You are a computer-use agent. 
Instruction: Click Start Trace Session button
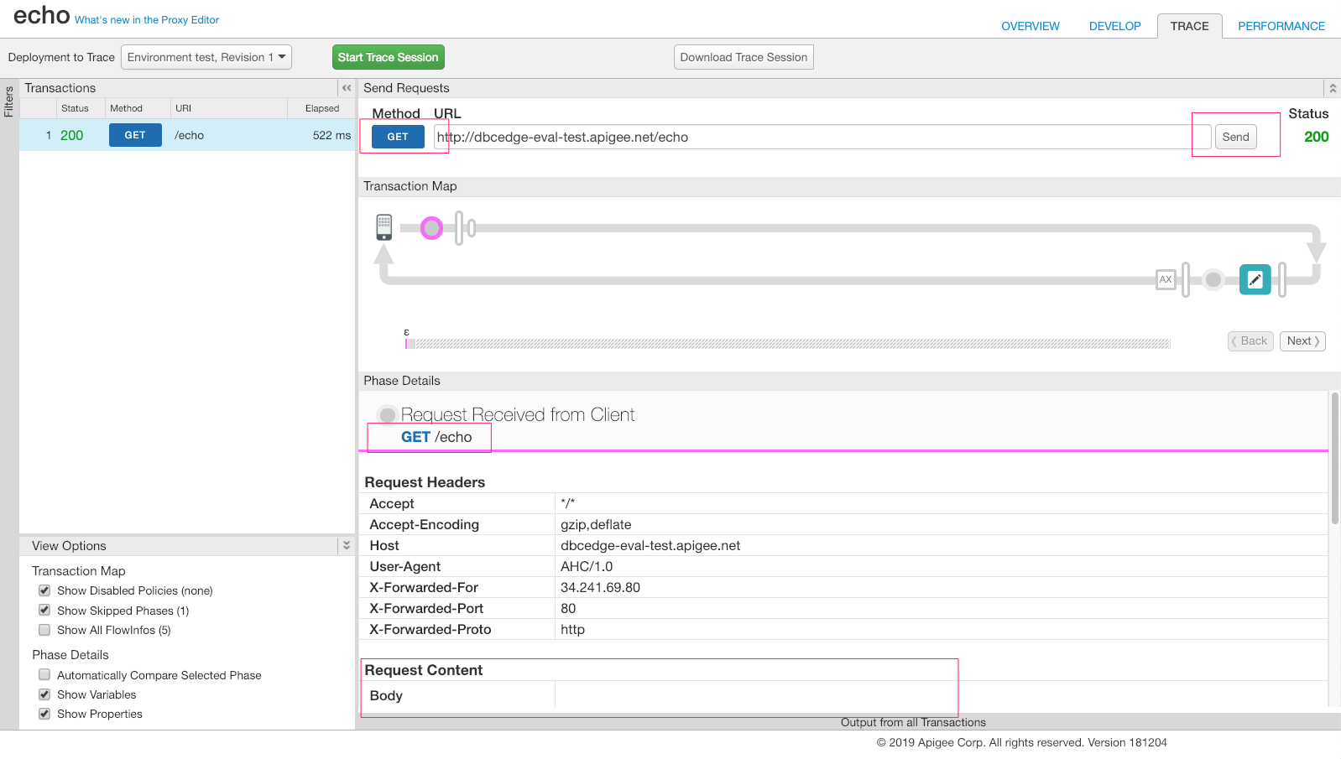(389, 57)
